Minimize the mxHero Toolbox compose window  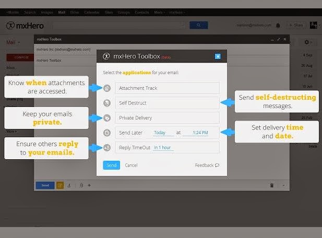pyautogui.click(x=272, y=40)
